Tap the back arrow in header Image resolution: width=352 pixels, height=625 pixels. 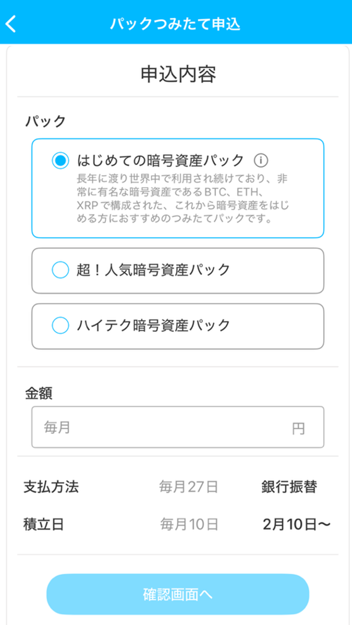pyautogui.click(x=11, y=24)
